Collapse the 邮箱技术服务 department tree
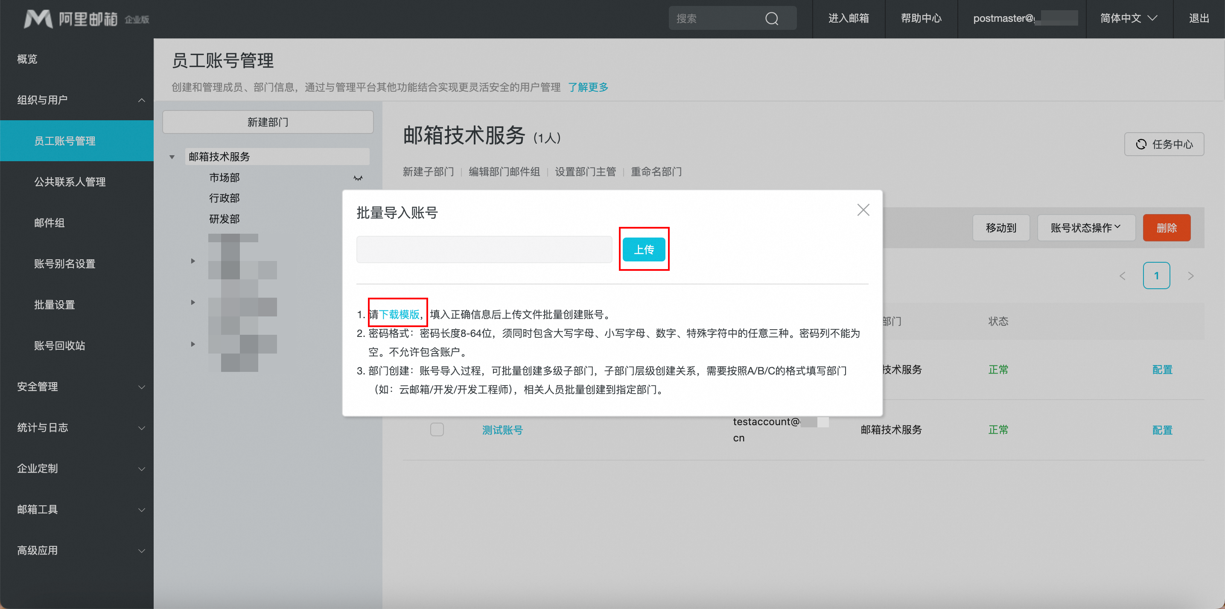The height and width of the screenshot is (609, 1225). (172, 157)
